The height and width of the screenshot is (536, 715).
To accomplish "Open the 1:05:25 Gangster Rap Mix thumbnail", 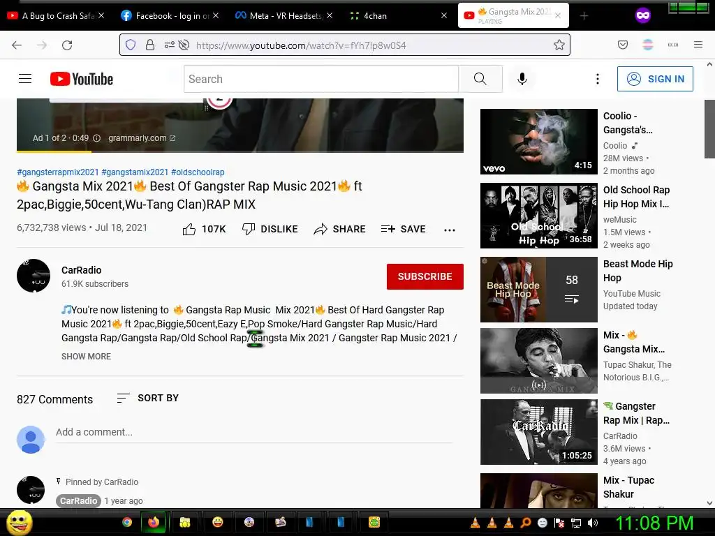I will tap(538, 431).
